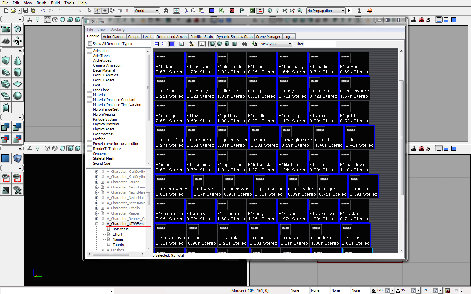Image resolution: width=471 pixels, height=294 pixels.
Task: Tick the Skeletal Mesh filter checkbox
Action: click(x=89, y=158)
